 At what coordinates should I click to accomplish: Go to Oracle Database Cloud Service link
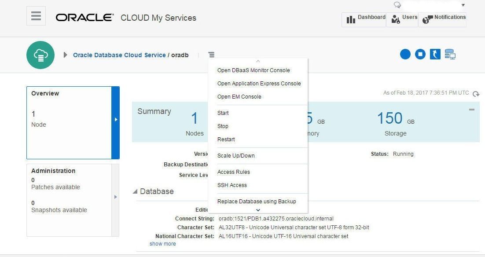click(119, 55)
